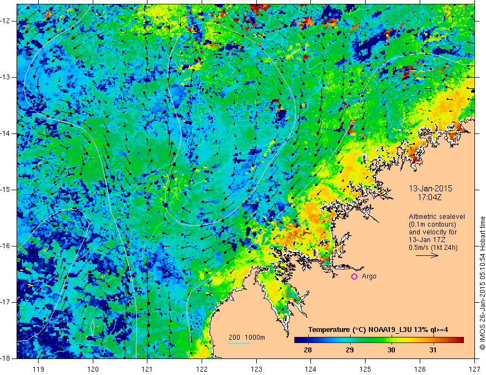
Task: Click the cyan bathymetry legend line
Action: pyautogui.click(x=240, y=343)
